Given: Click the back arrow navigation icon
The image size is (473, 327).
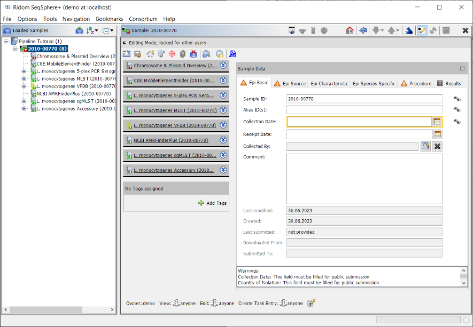Looking at the screenshot, I should point(364,30).
